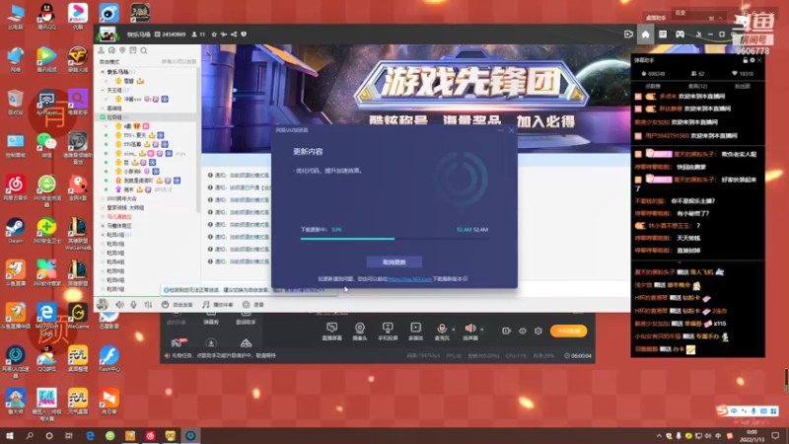Mute the speaker in YY bottom bar
This screenshot has height=444, width=789.
point(119,305)
